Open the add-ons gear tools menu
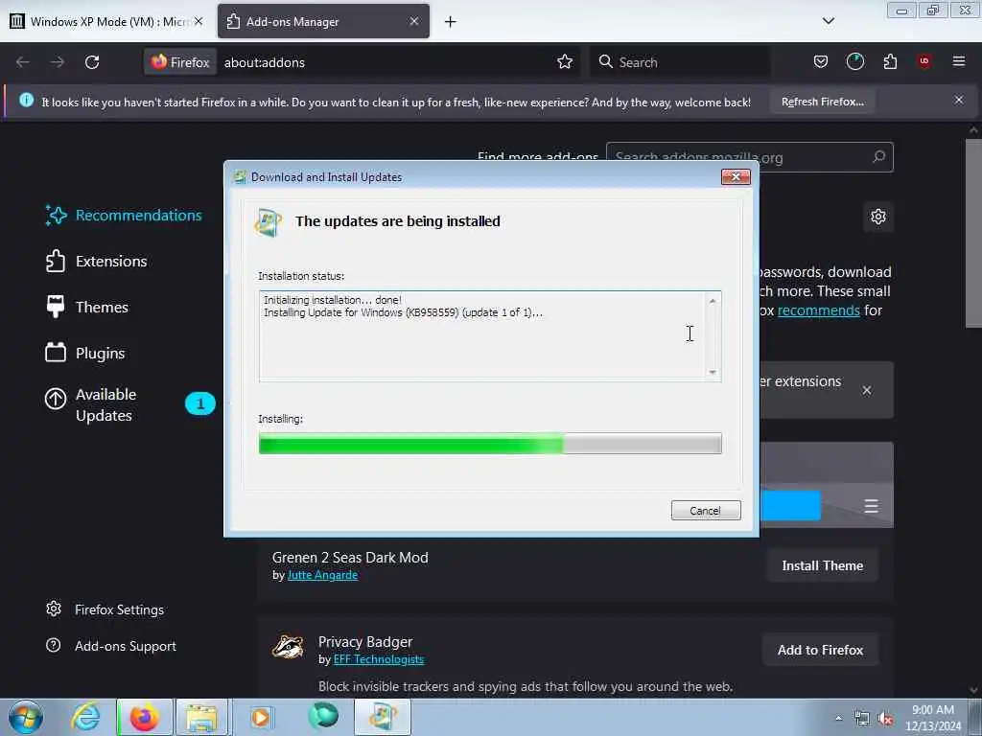The height and width of the screenshot is (736, 982). click(878, 217)
